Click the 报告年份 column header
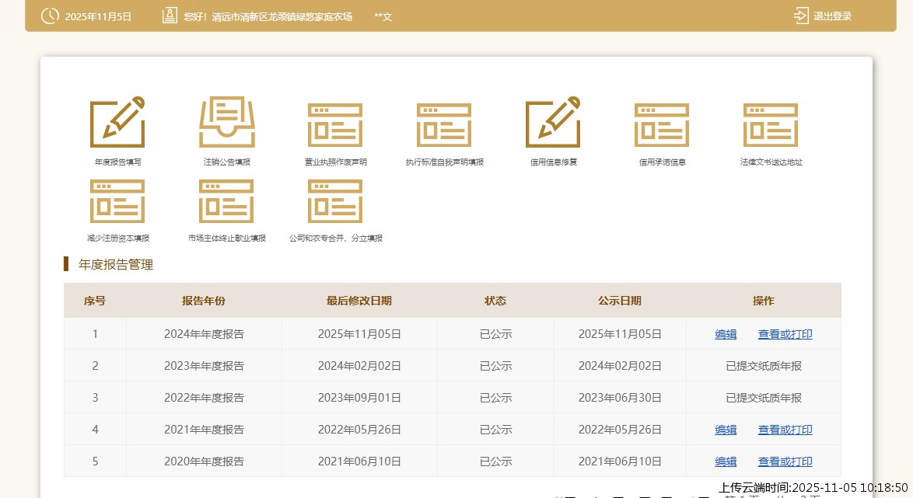The width and height of the screenshot is (913, 498). (204, 301)
